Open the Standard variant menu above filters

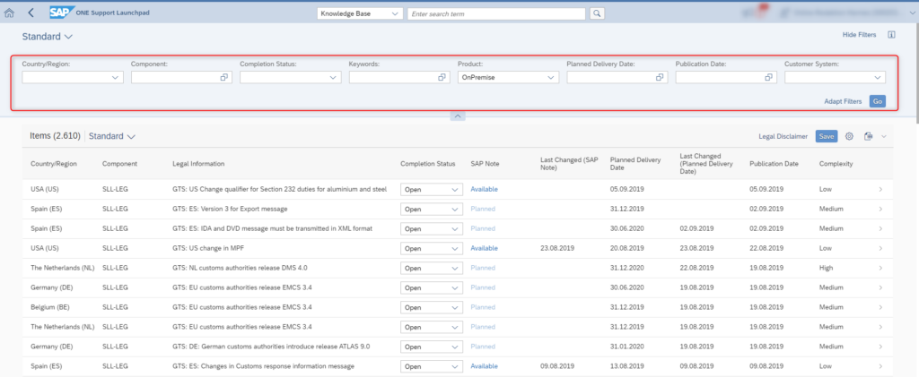[48, 37]
